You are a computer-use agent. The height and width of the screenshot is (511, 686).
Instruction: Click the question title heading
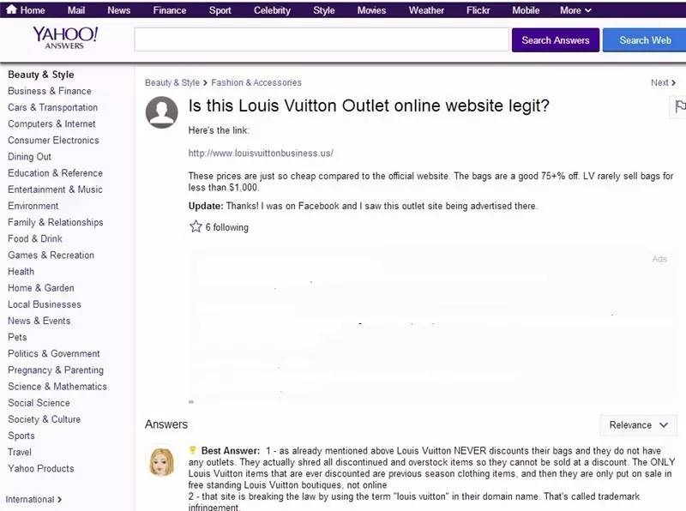pos(369,105)
